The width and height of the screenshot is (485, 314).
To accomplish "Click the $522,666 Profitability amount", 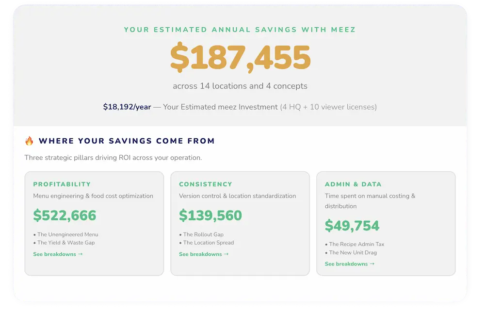I will (65, 215).
